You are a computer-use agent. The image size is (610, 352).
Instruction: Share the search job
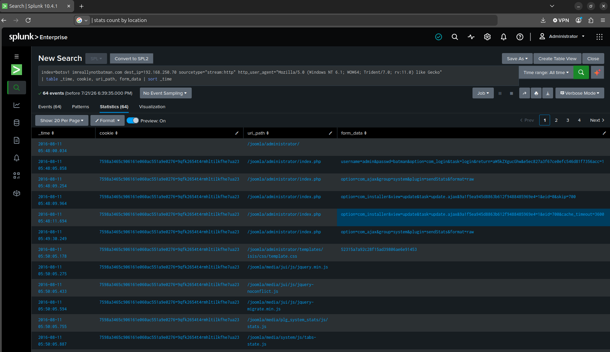click(525, 93)
